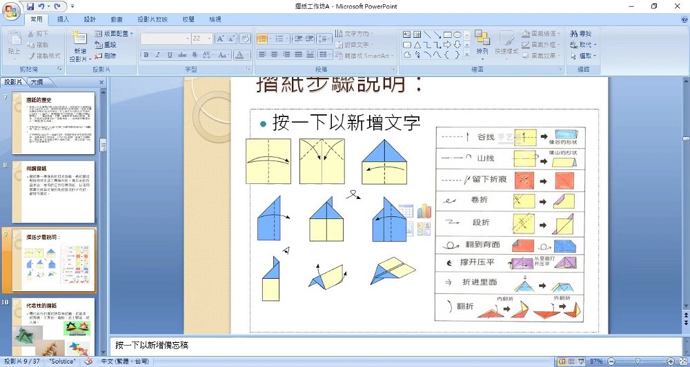Click the Save icon in quick access toolbar
The width and height of the screenshot is (690, 367).
coord(30,7)
